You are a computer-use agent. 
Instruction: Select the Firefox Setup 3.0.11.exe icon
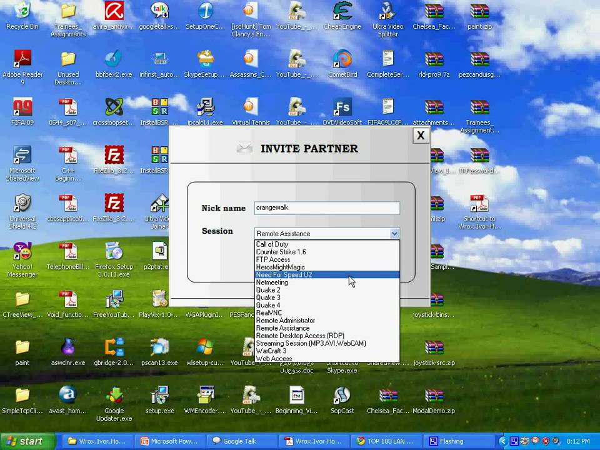(x=114, y=260)
